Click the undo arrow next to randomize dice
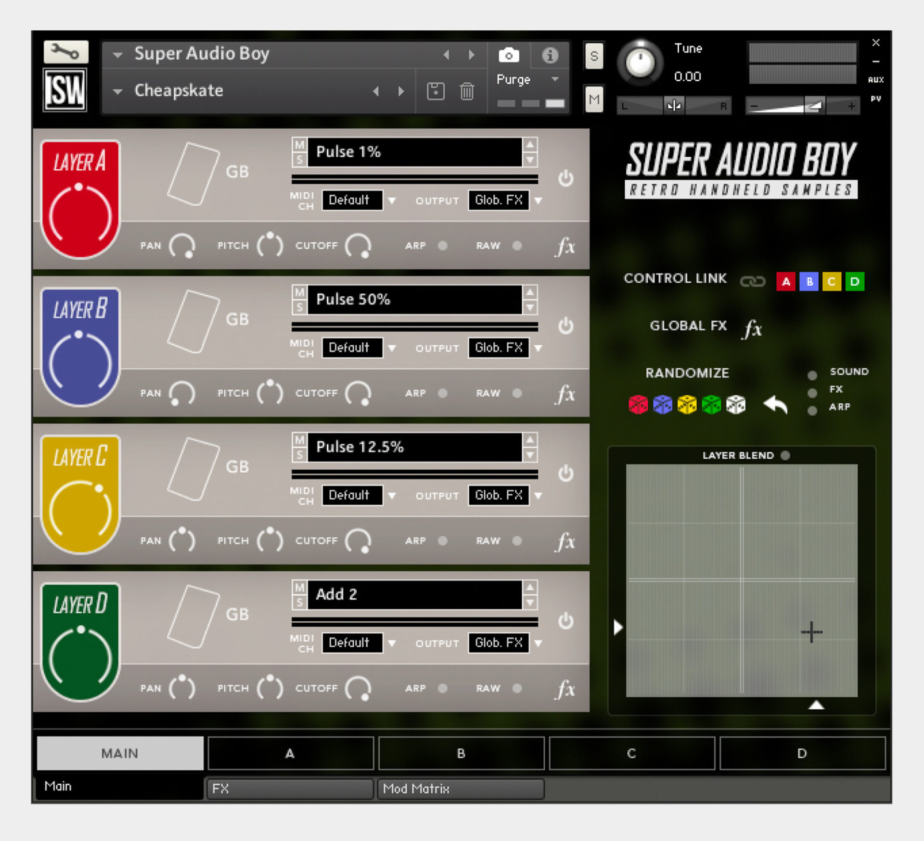924x841 pixels. pos(775,404)
